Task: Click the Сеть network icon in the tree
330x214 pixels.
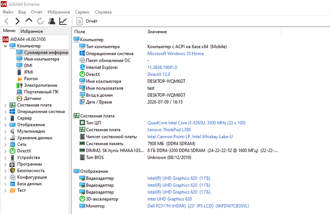Action: (x=13, y=144)
